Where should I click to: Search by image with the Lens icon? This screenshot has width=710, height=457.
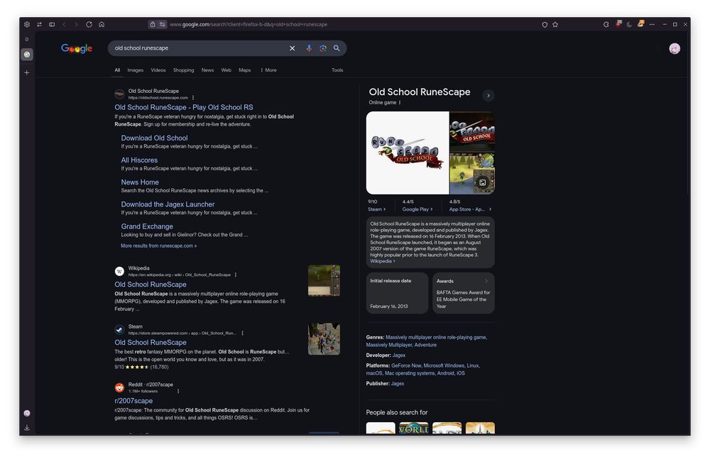pos(323,48)
